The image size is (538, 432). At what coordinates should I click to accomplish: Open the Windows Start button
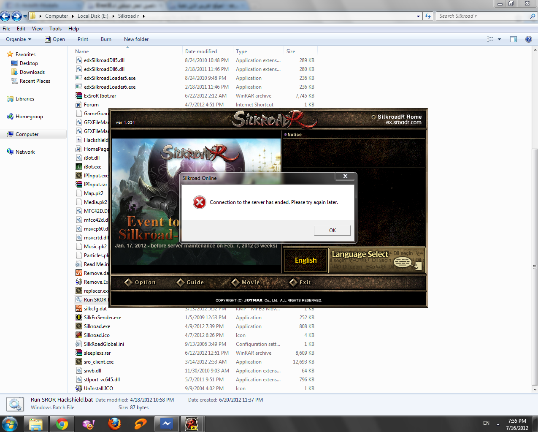pyautogui.click(x=10, y=424)
